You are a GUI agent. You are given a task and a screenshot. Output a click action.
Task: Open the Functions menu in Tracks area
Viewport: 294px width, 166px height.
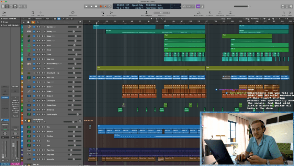[x=38, y=19]
